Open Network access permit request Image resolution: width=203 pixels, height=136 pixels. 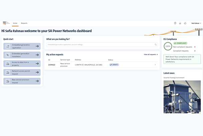coord(22,72)
